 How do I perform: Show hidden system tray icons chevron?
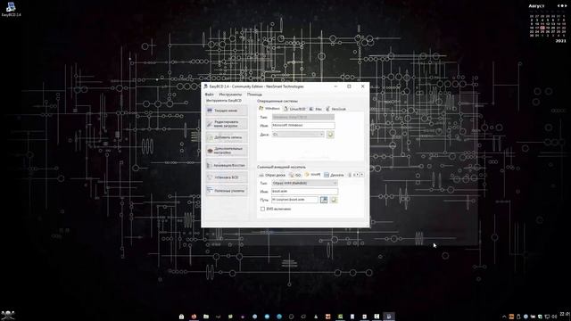504,317
